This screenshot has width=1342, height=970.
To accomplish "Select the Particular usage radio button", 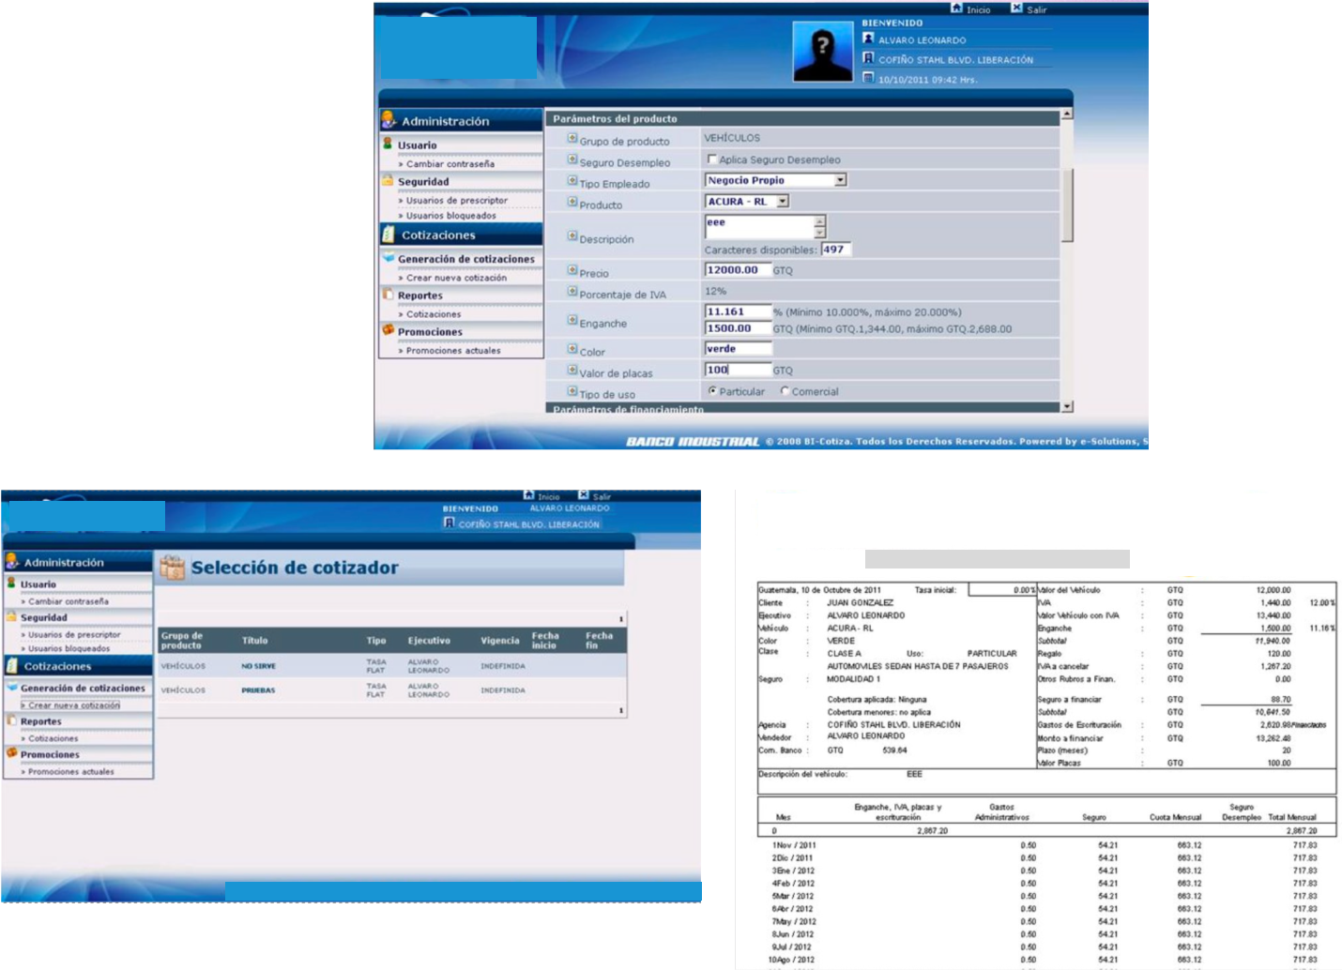I will point(712,391).
